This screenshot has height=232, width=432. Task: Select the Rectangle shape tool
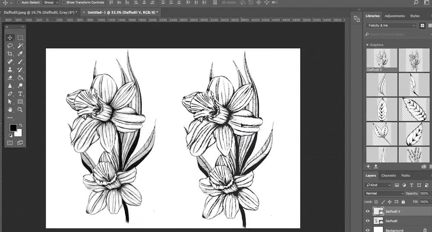coord(20,102)
